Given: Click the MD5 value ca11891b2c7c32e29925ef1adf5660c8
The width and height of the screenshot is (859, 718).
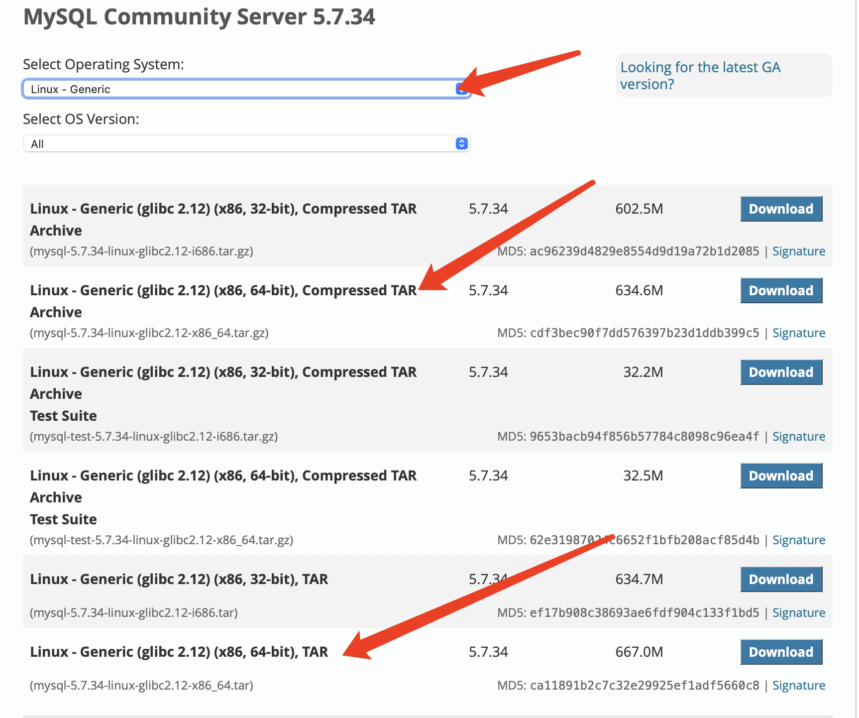Looking at the screenshot, I should coord(644,686).
